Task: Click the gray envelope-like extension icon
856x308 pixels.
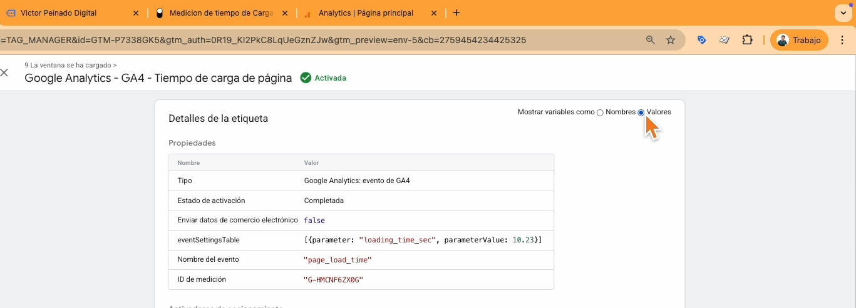Action: pyautogui.click(x=725, y=40)
